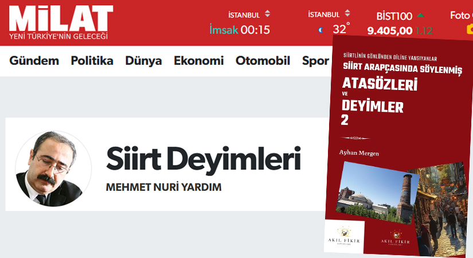Click the Atasözleri ve Deyimler 2 book cover

click(399, 145)
